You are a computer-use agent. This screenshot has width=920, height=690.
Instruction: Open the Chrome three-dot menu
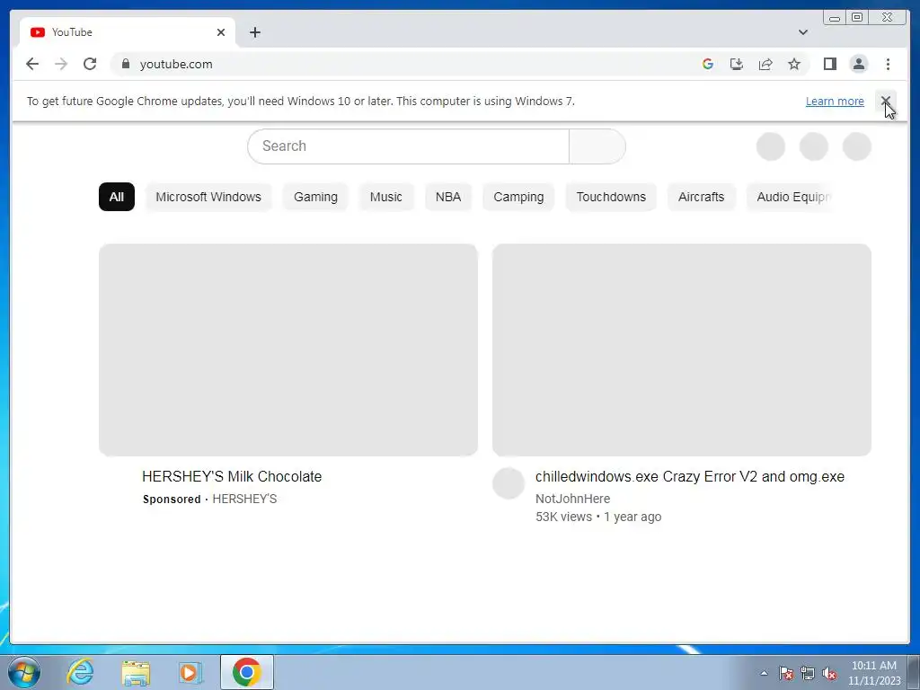coord(888,64)
